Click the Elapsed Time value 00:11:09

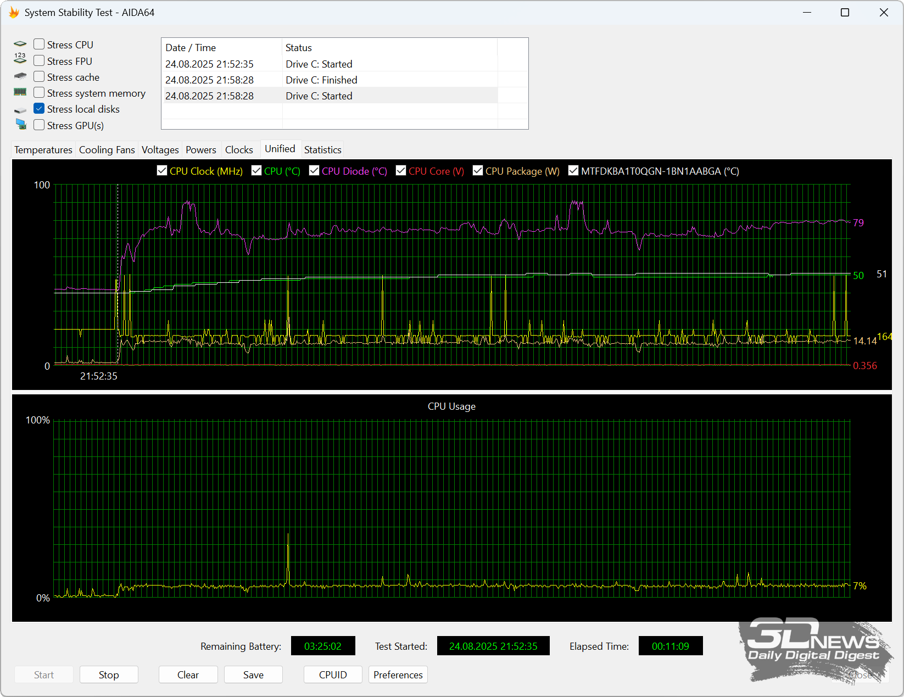pos(671,646)
